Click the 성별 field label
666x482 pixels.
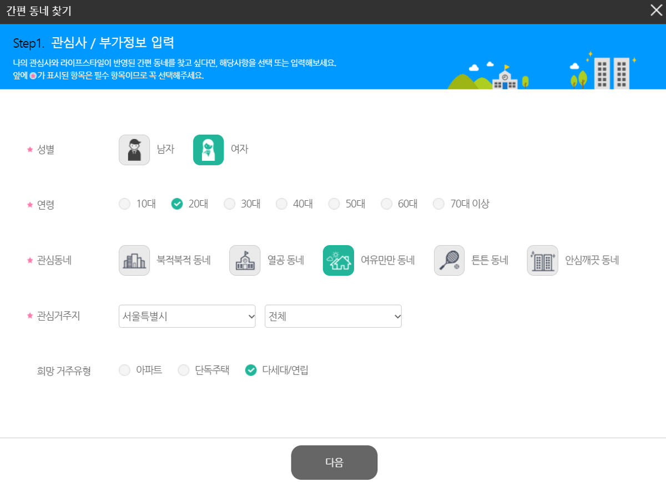(46, 150)
